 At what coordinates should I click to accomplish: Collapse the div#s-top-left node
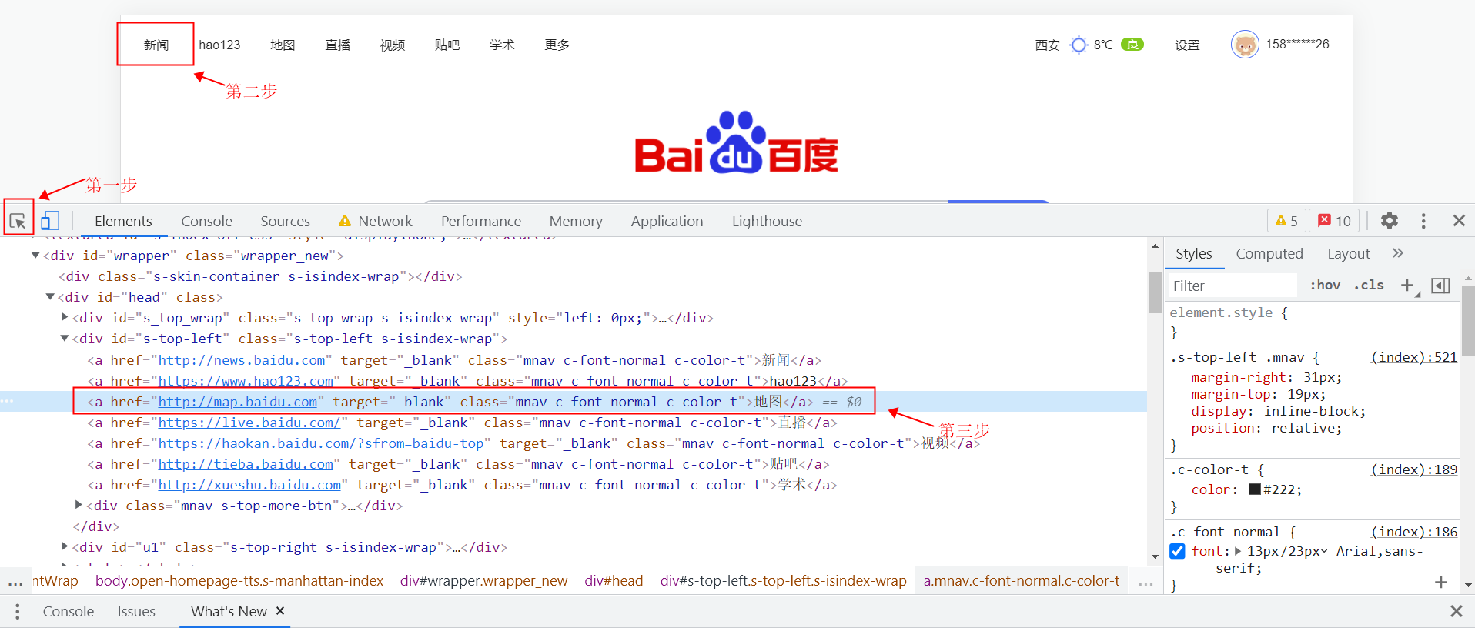coord(65,339)
